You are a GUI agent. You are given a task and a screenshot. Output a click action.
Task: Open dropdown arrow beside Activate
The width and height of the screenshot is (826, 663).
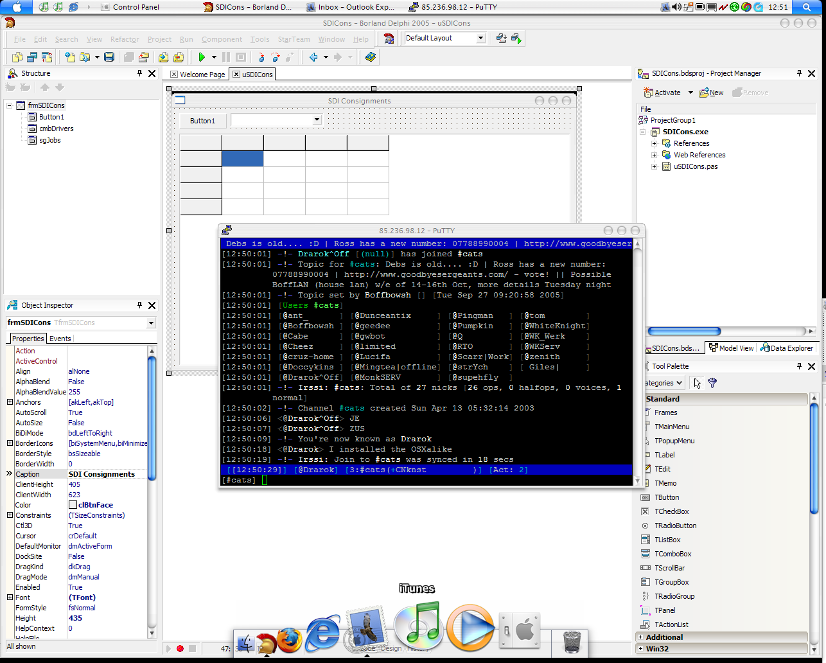coord(690,93)
